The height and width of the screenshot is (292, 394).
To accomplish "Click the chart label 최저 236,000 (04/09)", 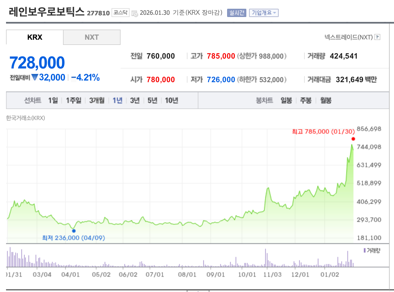I will (73, 238).
